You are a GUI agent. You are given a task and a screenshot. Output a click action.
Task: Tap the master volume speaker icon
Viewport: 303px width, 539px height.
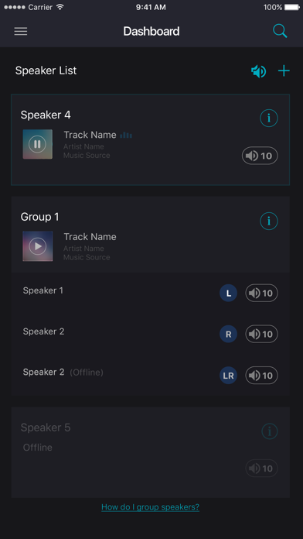point(258,71)
